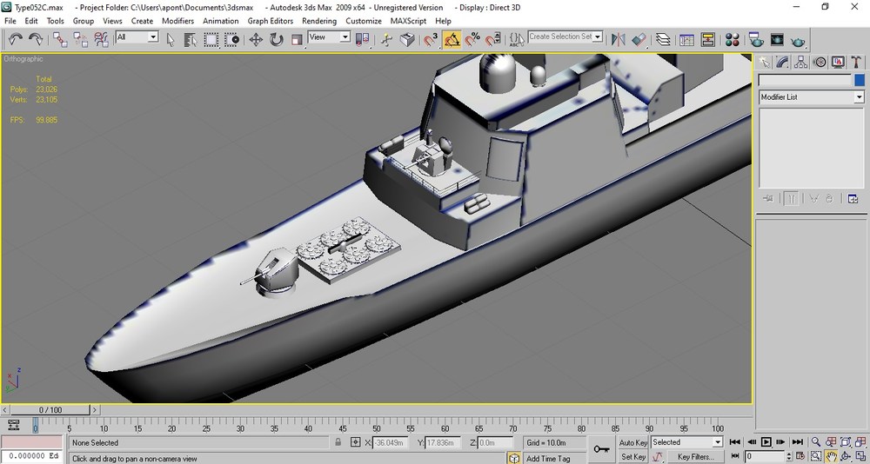Viewport: 870px width, 464px height.
Task: Open the Material Editor spheres icon
Action: [732, 39]
